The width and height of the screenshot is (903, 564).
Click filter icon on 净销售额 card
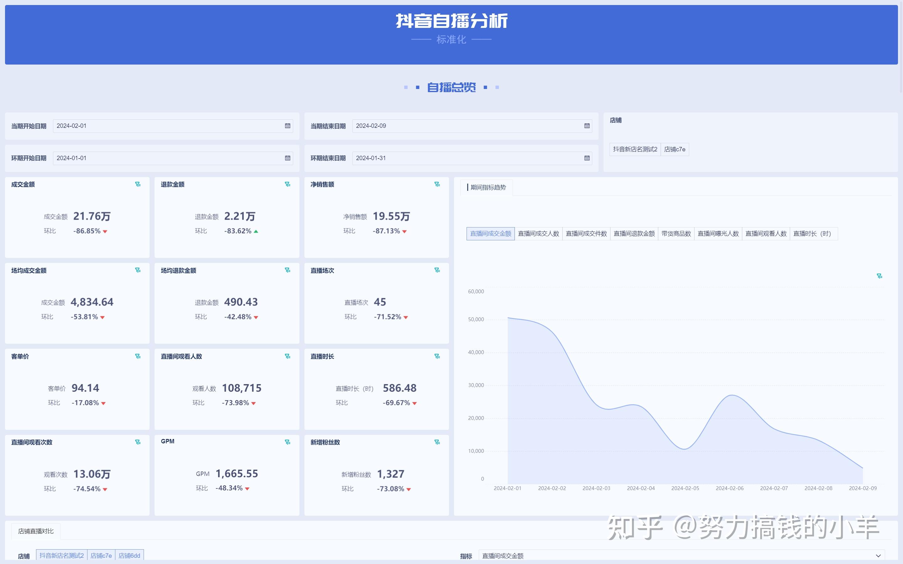pyautogui.click(x=437, y=184)
